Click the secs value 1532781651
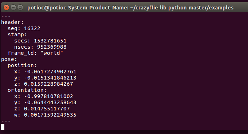Image resolution: width=248 pixels, height=134 pixels. coord(50,41)
